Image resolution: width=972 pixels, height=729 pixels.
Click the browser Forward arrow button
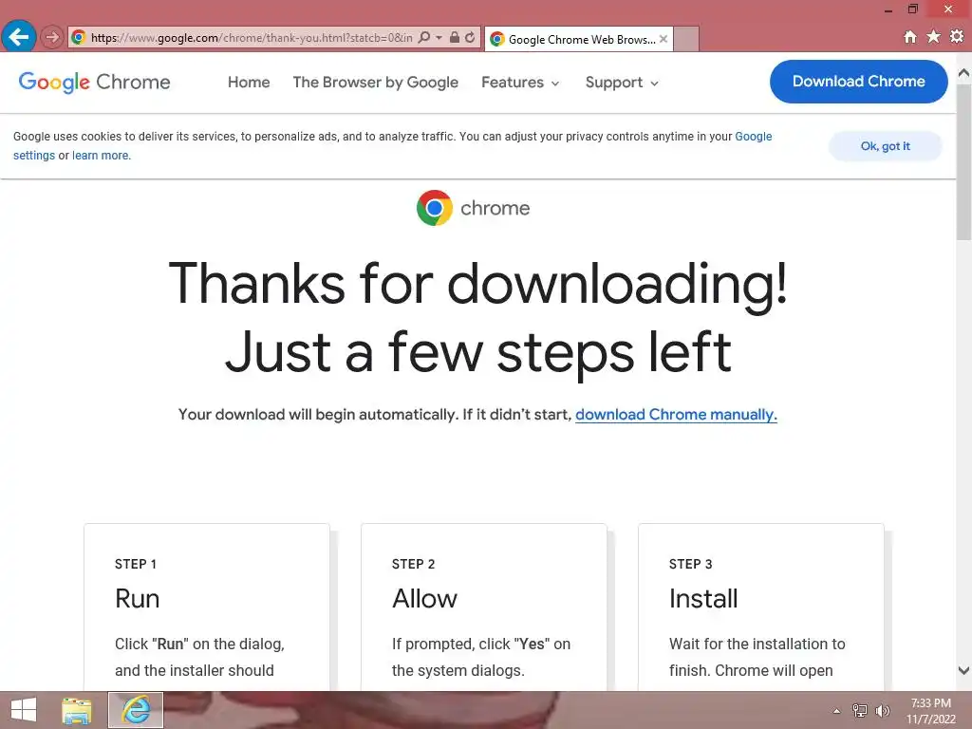(52, 38)
